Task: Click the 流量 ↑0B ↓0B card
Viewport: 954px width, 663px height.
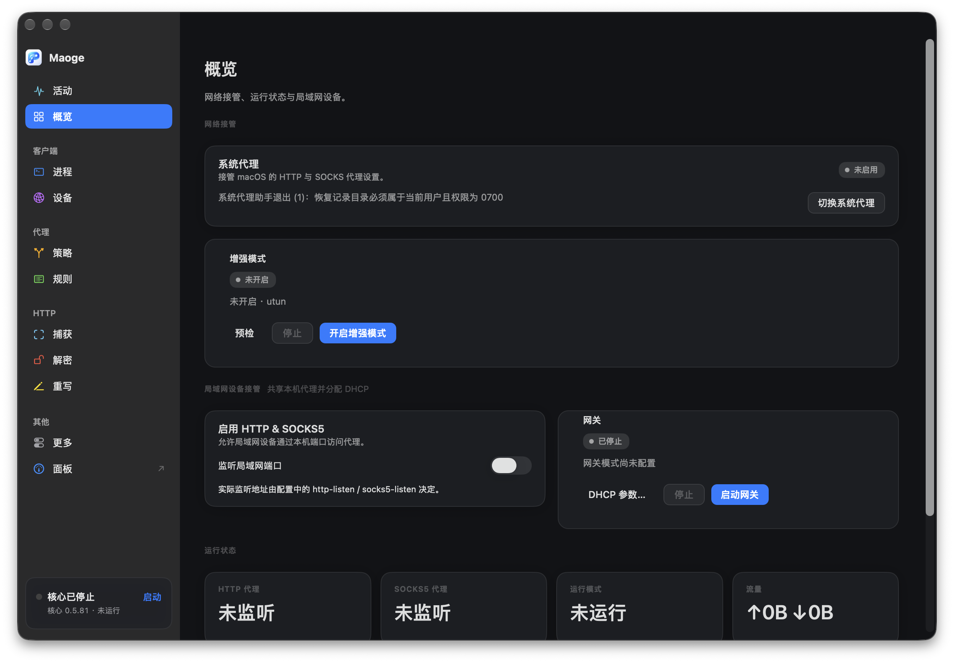Action: pos(815,606)
